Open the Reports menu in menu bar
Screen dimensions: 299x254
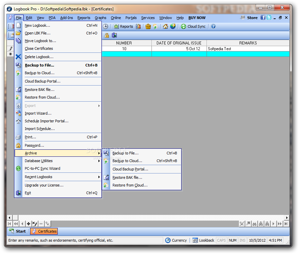coord(84,18)
